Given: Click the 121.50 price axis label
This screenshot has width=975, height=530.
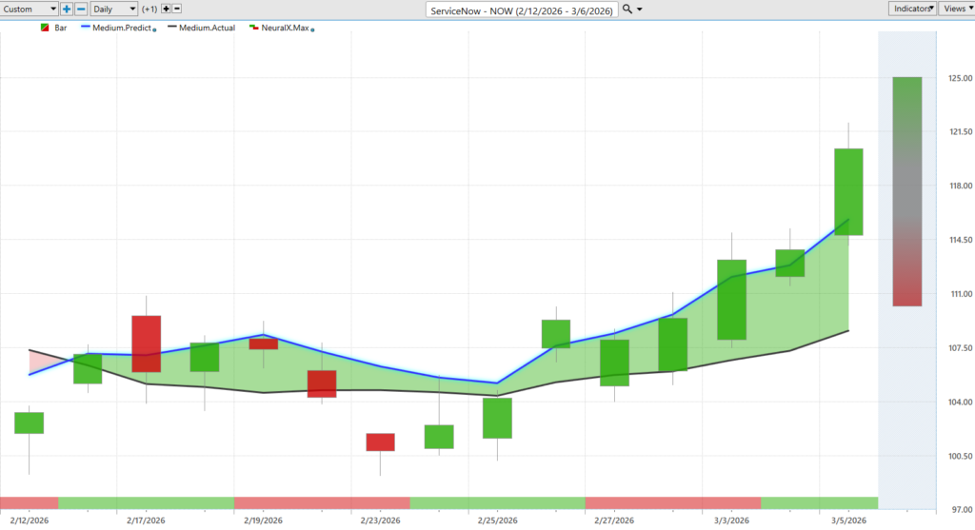Looking at the screenshot, I should pos(960,131).
